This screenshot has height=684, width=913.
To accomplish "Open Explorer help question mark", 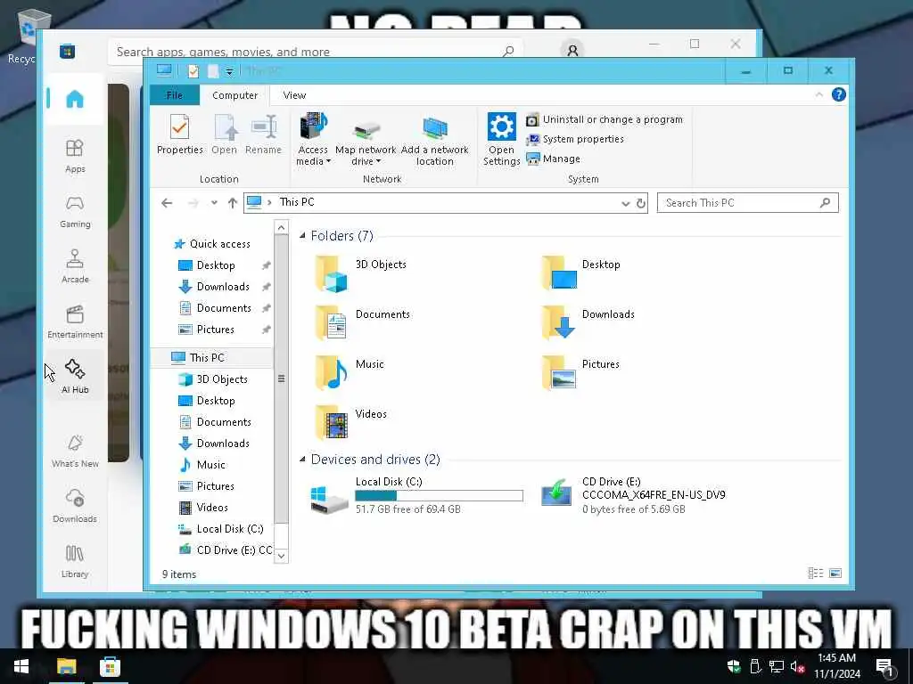I will (838, 94).
